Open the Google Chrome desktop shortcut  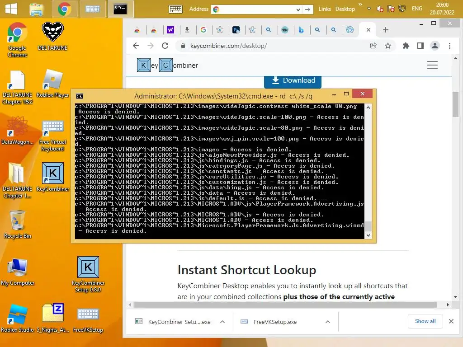pos(17,40)
